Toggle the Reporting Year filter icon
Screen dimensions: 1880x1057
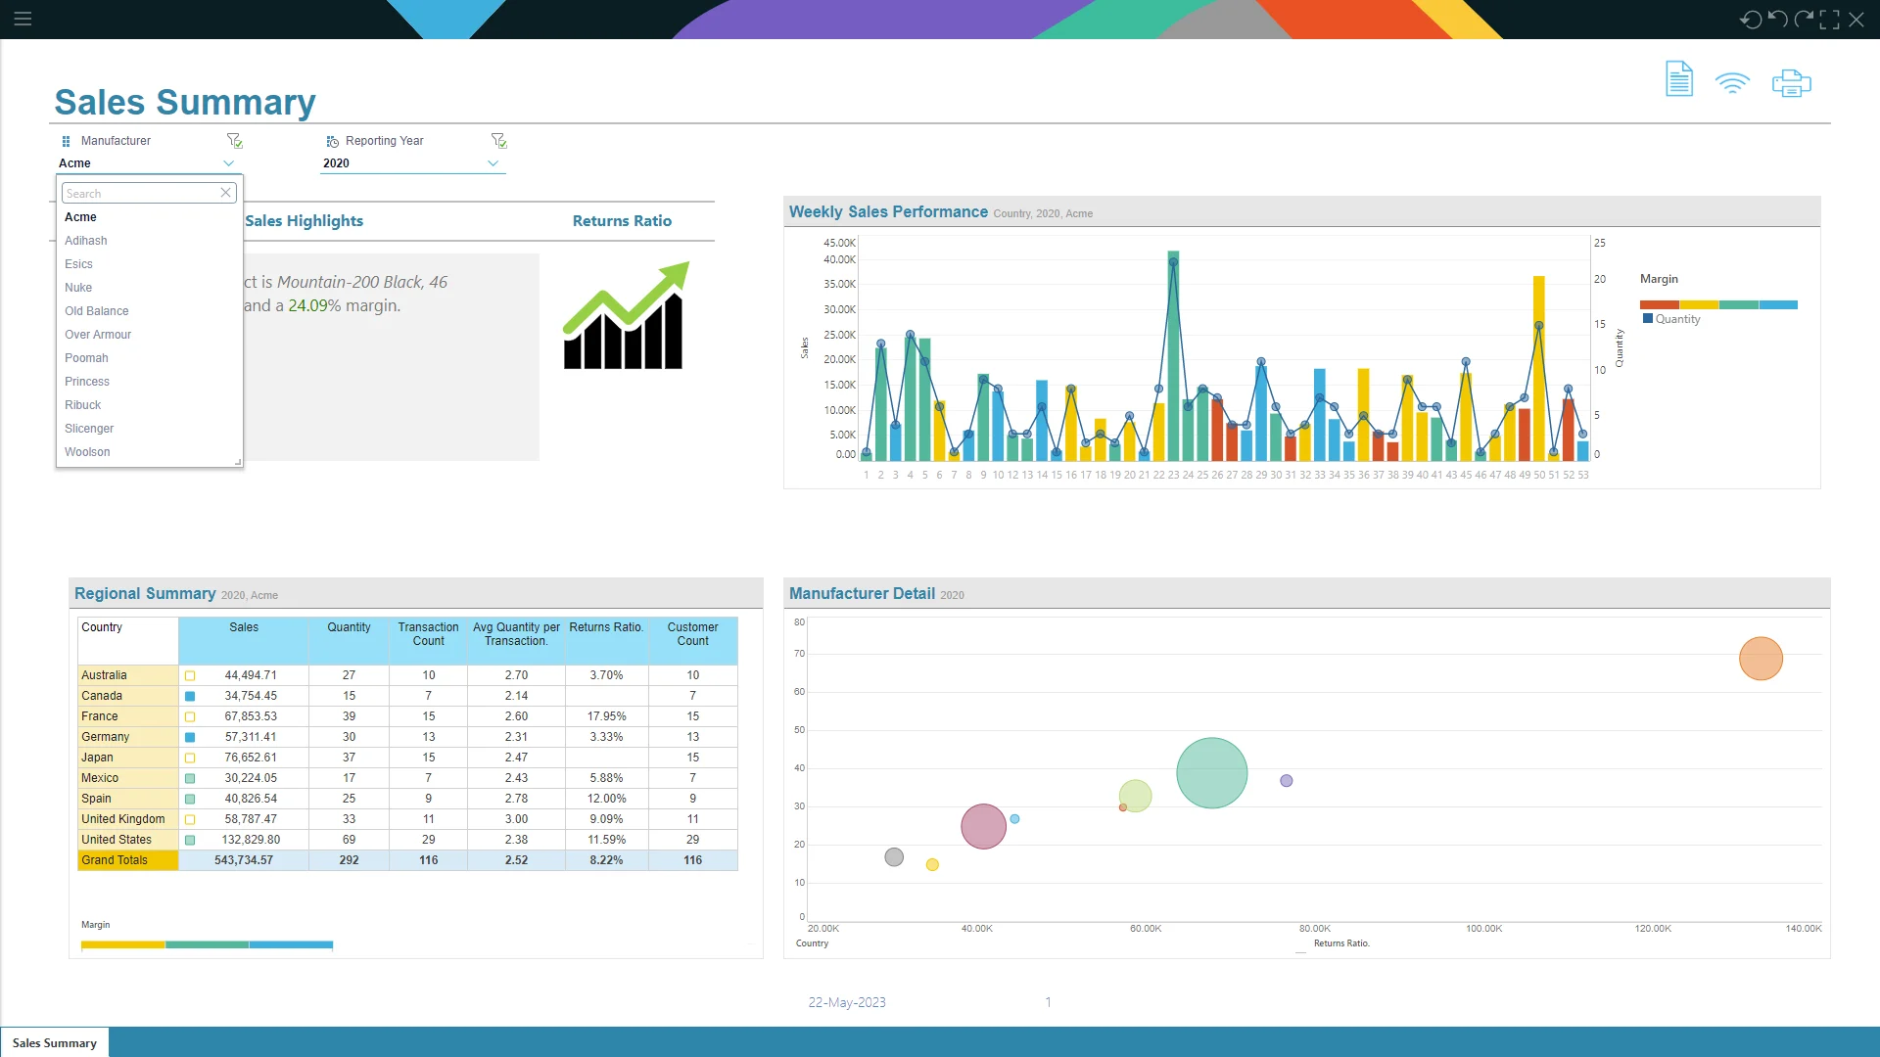[x=498, y=141]
